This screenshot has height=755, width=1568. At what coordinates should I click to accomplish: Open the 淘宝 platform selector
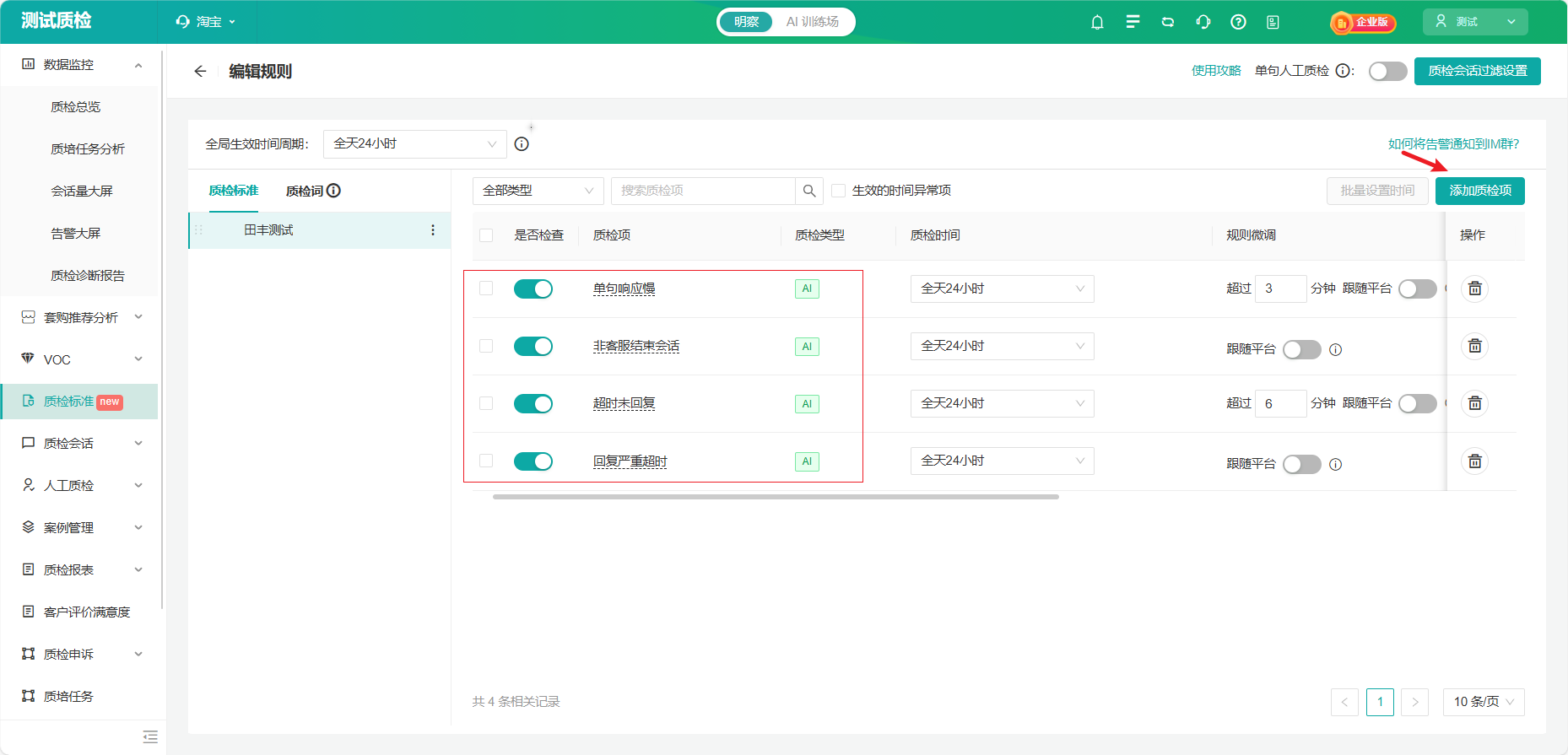pos(206,22)
